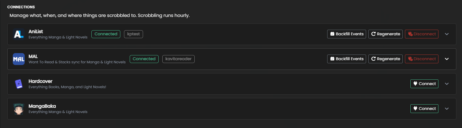This screenshot has width=462, height=128.
Task: Click AniList's Connected status badge
Action: [x=106, y=34]
